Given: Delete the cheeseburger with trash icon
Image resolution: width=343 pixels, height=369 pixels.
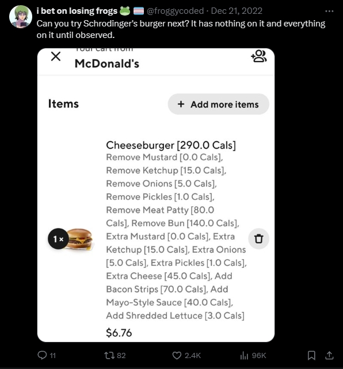Looking at the screenshot, I should (x=259, y=239).
